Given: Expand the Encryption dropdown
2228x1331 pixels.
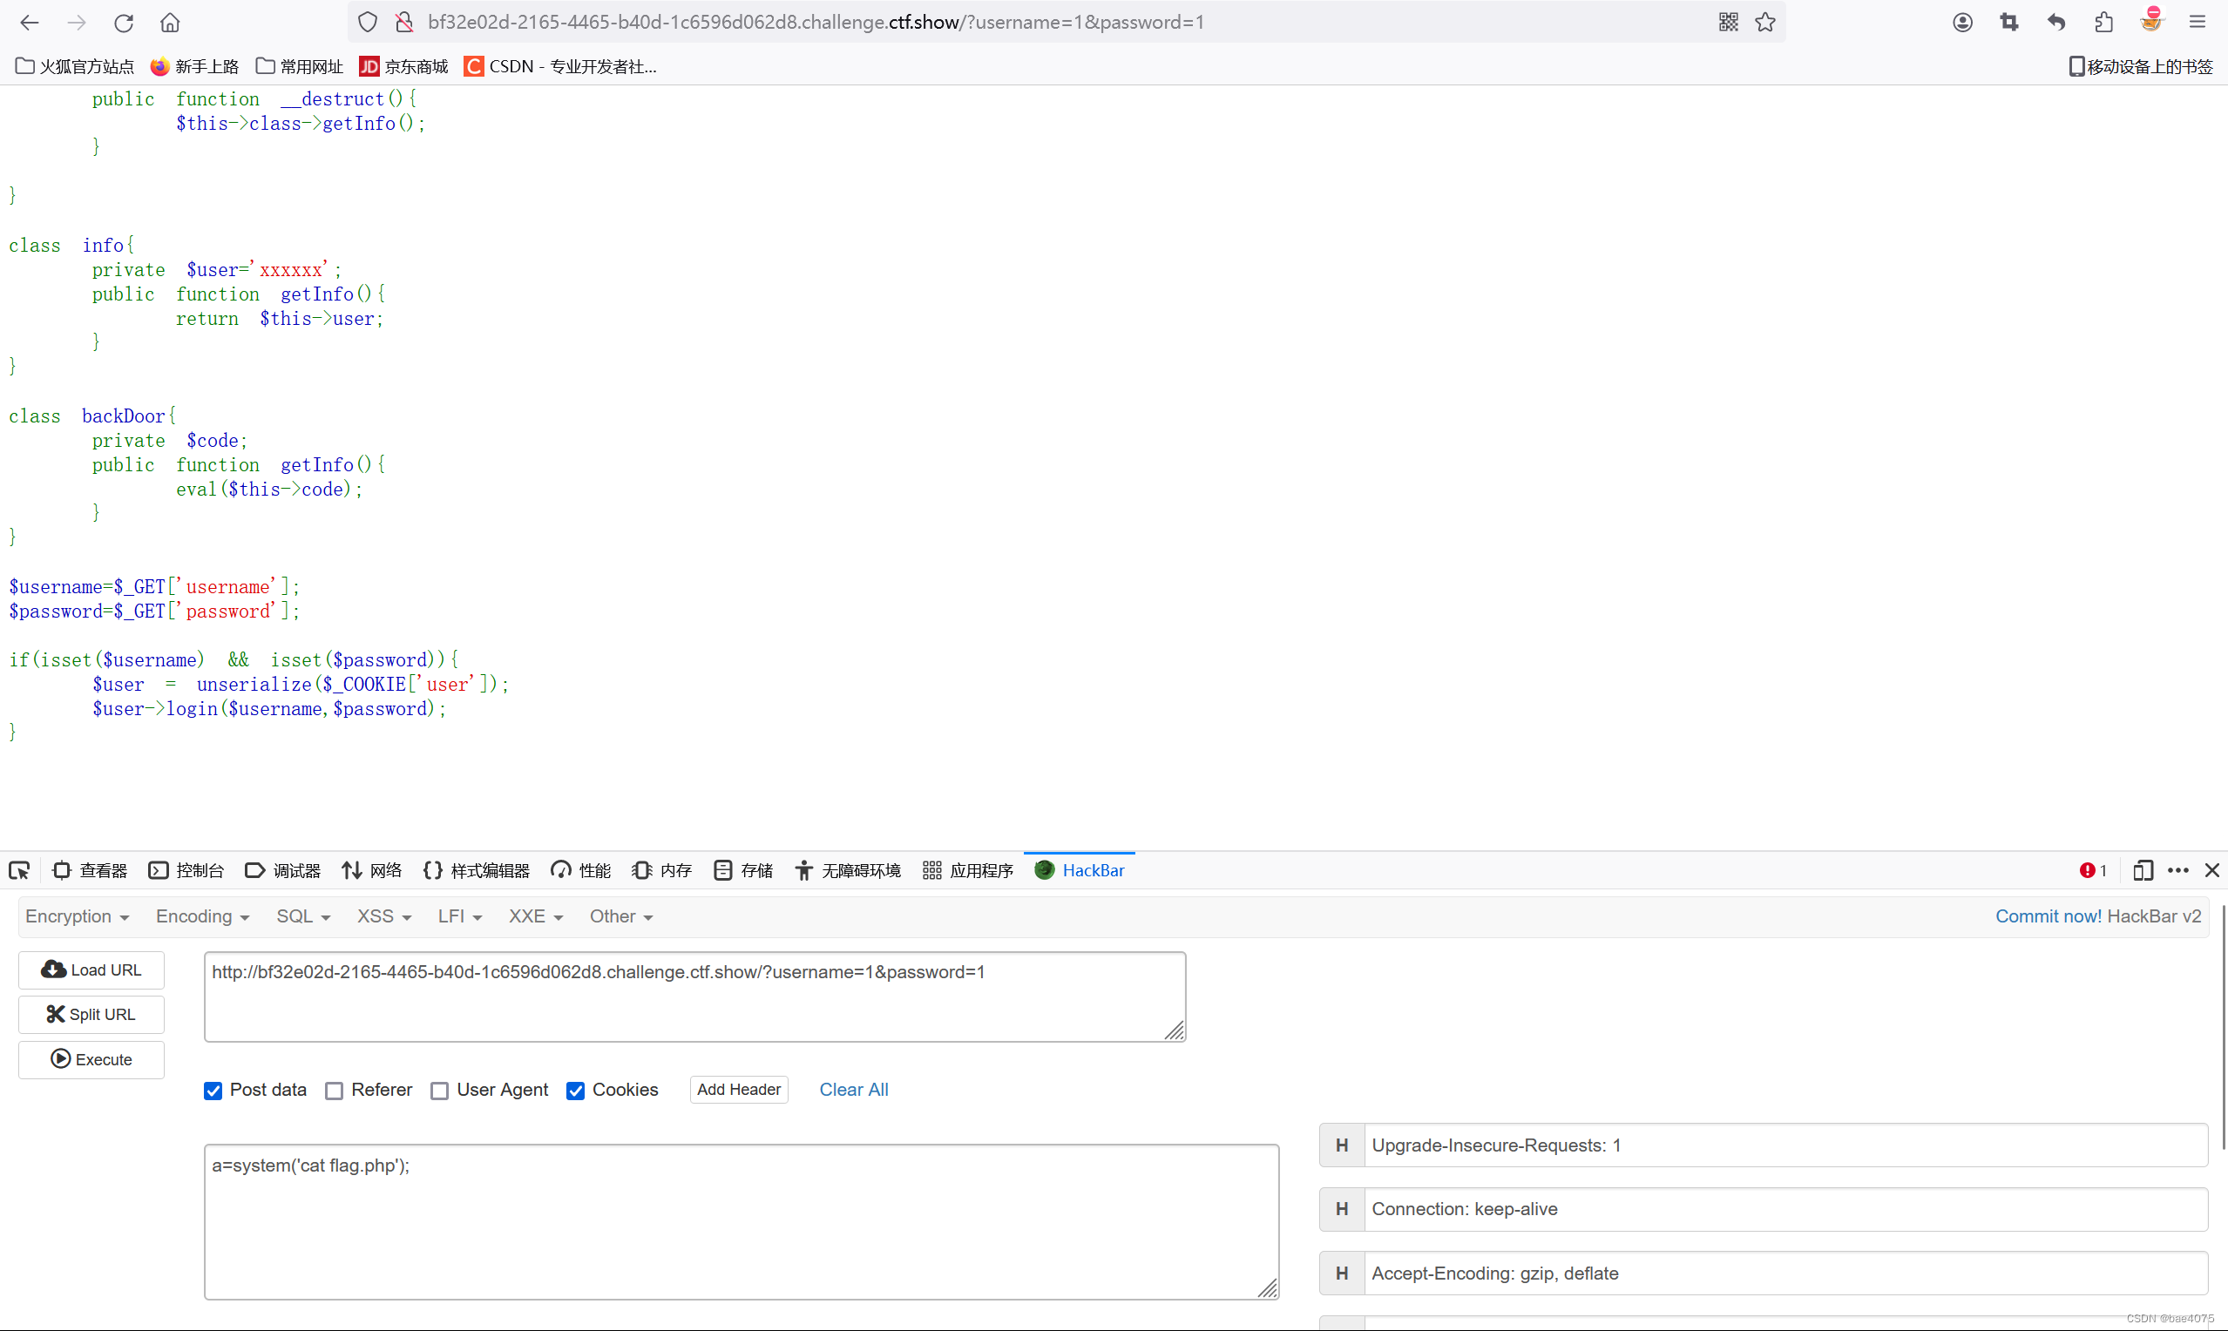Looking at the screenshot, I should (78, 915).
